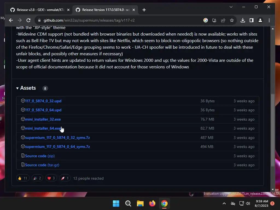Select the Release Version 117.0.5874.0 tab
The image size is (280, 210).
pyautogui.click(x=105, y=10)
